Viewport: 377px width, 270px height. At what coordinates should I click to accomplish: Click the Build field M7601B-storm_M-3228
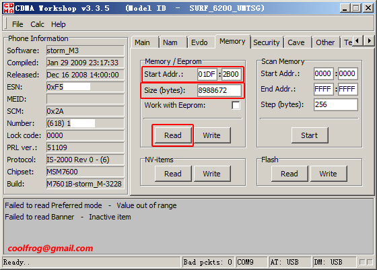point(85,184)
